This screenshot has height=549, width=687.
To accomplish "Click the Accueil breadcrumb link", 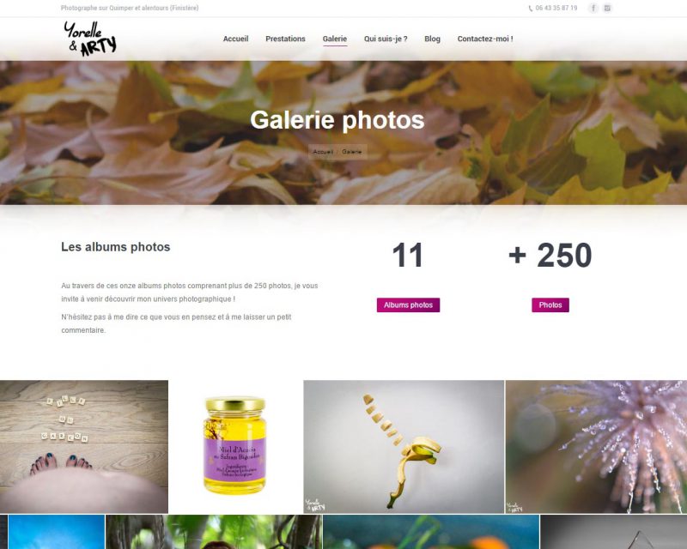I will coord(323,152).
